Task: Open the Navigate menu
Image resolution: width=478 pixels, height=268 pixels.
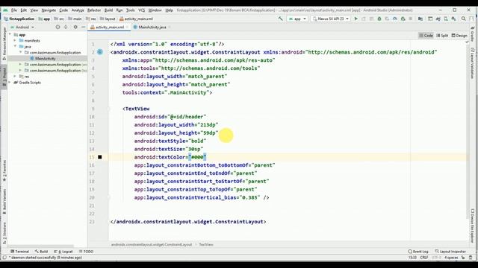Action: click(x=49, y=10)
